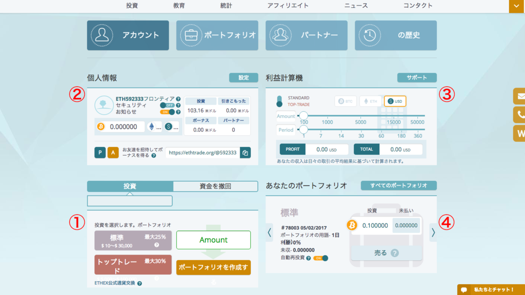The height and width of the screenshot is (295, 525).
Task: Click the empty field under 投資 tab
Action: (130, 201)
